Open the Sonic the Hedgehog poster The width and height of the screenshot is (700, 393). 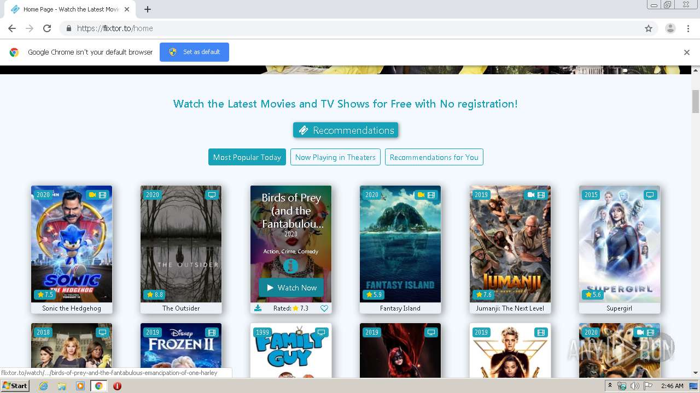(x=72, y=244)
